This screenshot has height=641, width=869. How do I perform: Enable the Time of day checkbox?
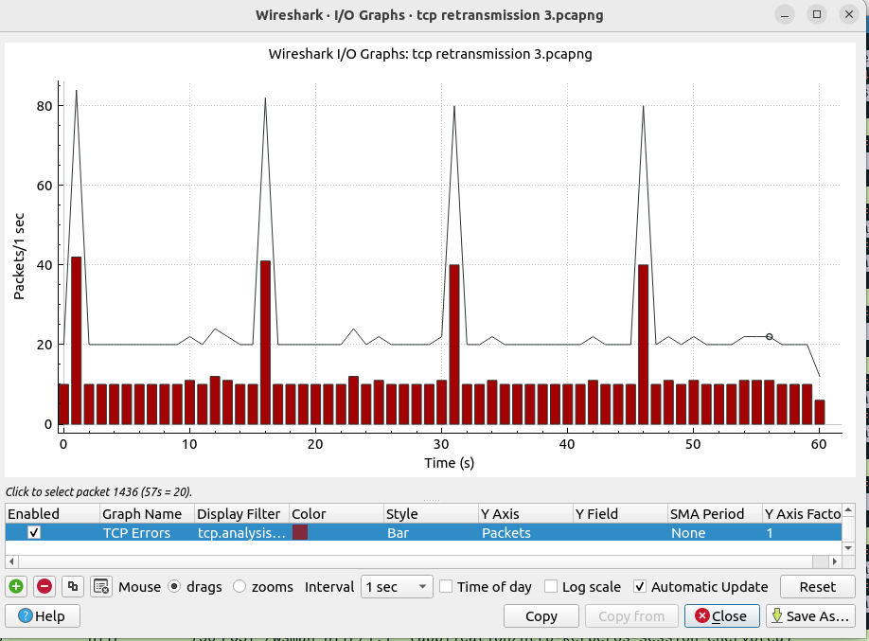click(446, 587)
